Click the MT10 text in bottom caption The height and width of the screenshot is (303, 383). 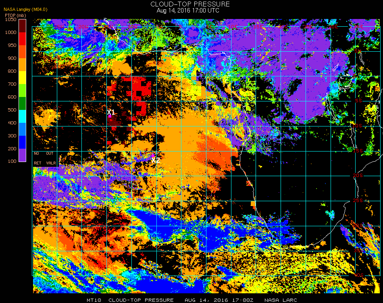(x=94, y=300)
